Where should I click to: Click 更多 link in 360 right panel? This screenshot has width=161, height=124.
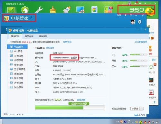(x=154, y=60)
